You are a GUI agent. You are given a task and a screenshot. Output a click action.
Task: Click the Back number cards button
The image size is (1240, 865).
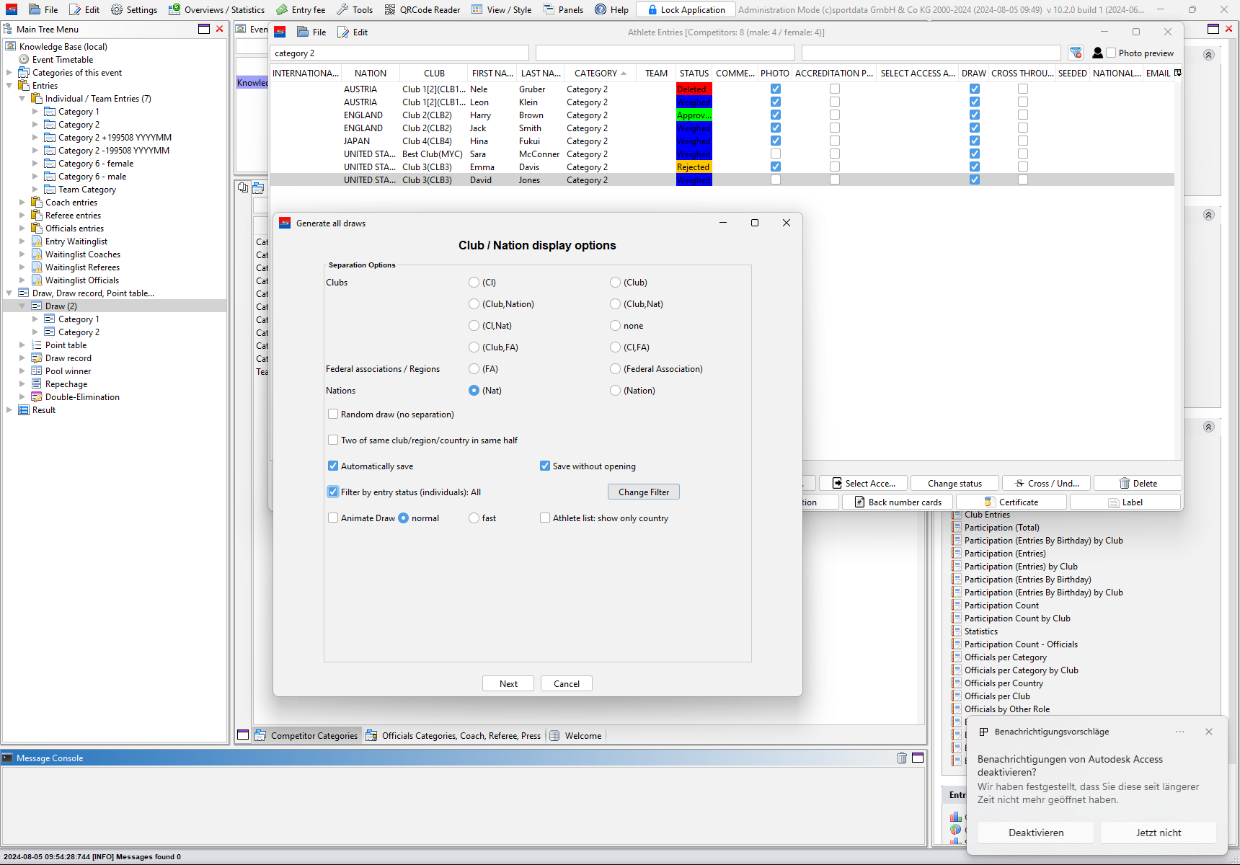point(898,502)
